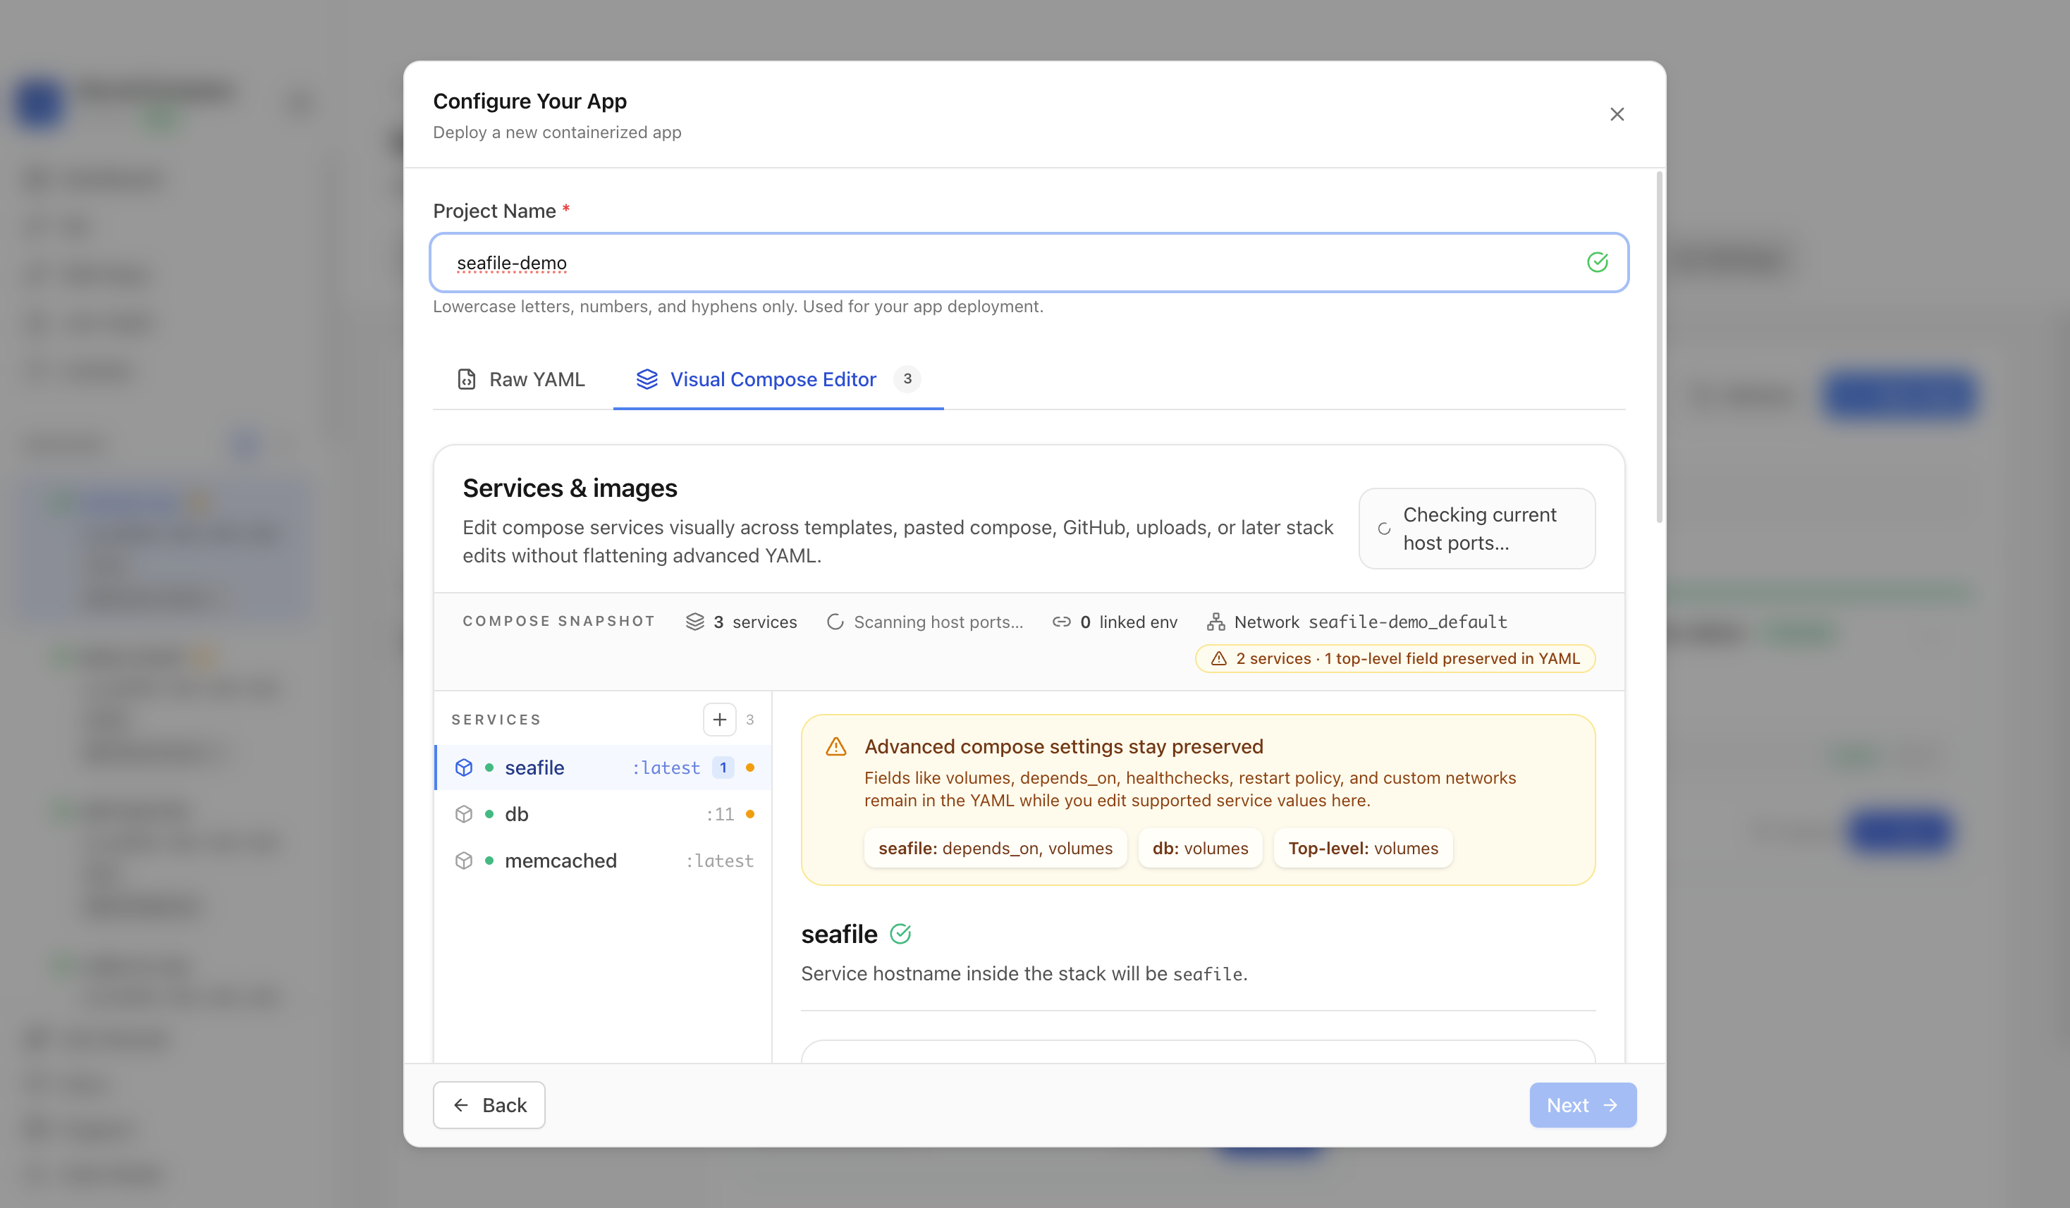Click the db service cube icon
Viewport: 2070px width, 1208px height.
464,815
